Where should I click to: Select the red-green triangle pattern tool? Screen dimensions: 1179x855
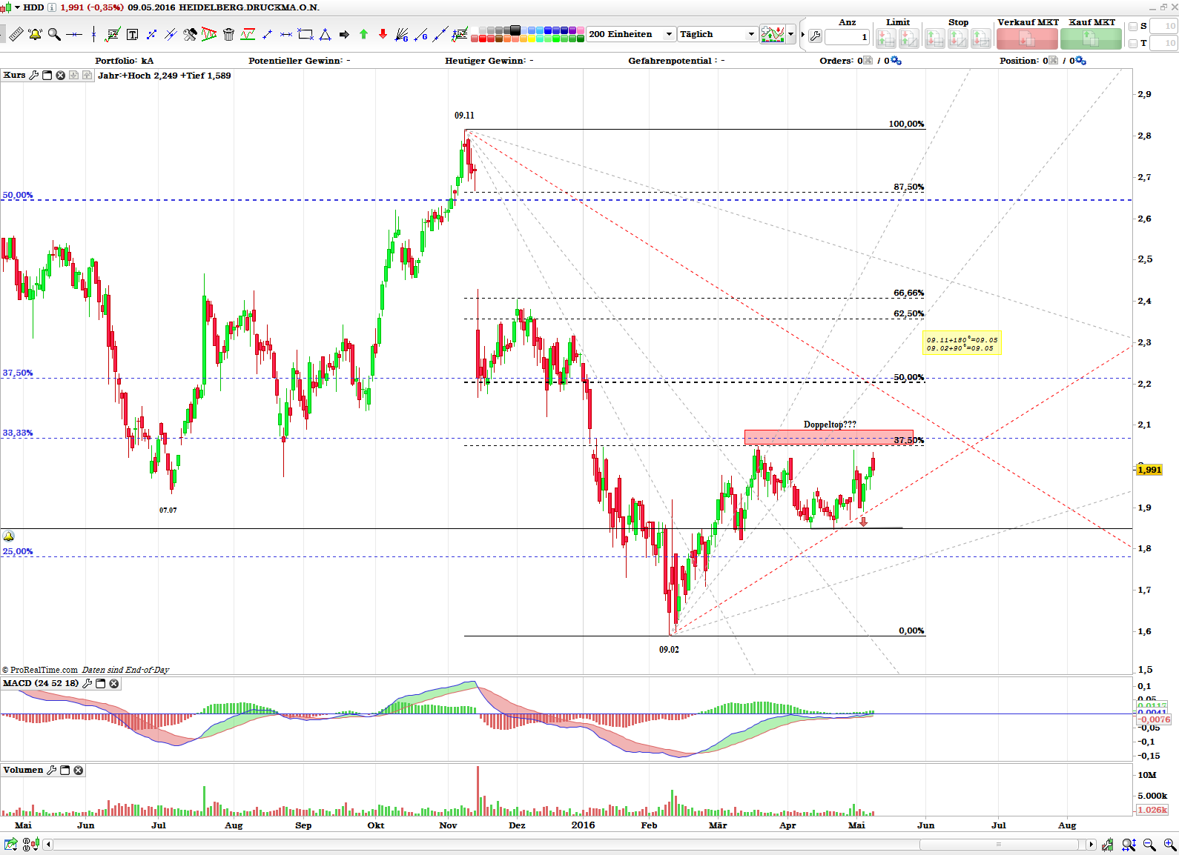[209, 34]
